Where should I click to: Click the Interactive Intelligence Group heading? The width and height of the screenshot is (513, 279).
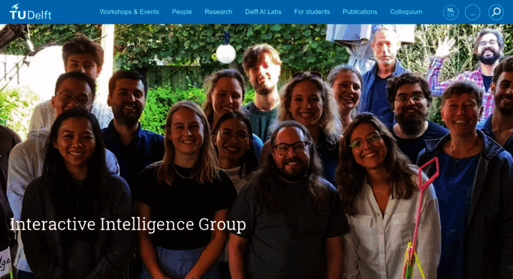pyautogui.click(x=128, y=224)
